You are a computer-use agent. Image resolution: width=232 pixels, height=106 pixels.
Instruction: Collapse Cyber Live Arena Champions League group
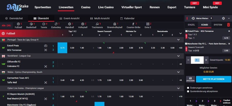click(x=179, y=88)
